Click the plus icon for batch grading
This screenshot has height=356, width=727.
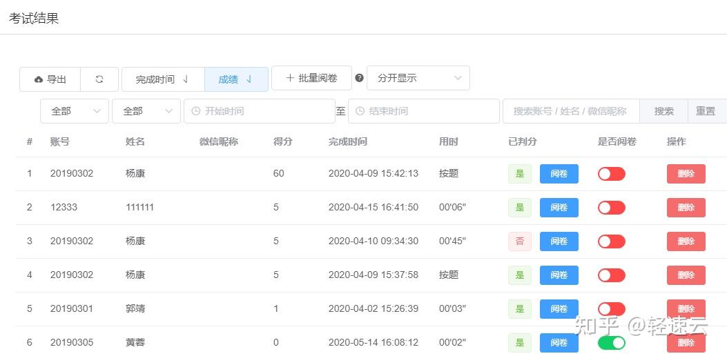[290, 78]
